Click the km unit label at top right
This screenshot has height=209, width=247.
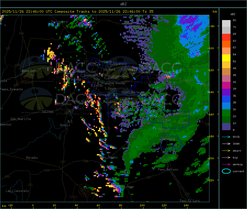(215, 12)
